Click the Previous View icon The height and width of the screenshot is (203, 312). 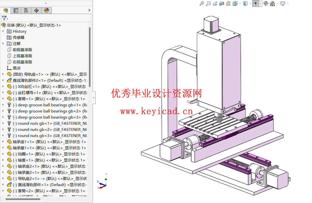tap(215, 4)
